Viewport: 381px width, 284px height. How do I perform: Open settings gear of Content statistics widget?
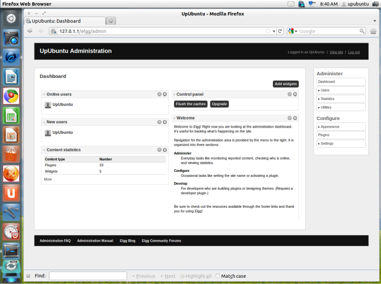tap(159, 150)
